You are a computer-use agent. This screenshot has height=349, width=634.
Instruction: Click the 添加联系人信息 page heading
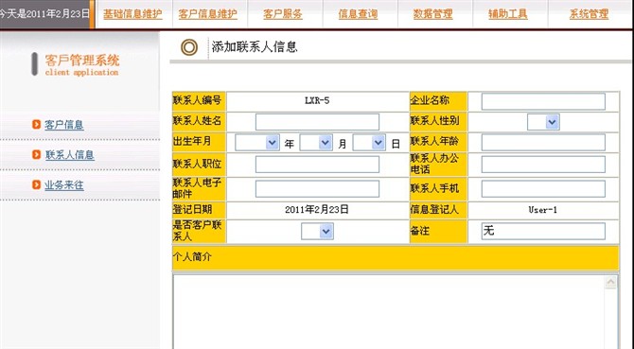point(255,47)
